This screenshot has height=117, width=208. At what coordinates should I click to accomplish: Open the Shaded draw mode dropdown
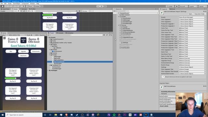tap(6, 11)
